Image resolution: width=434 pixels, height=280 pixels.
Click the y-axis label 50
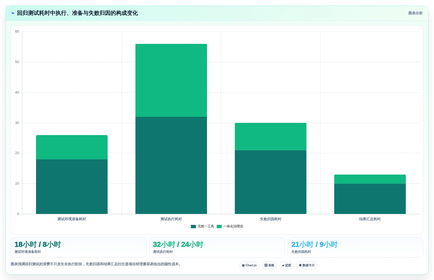17,62
